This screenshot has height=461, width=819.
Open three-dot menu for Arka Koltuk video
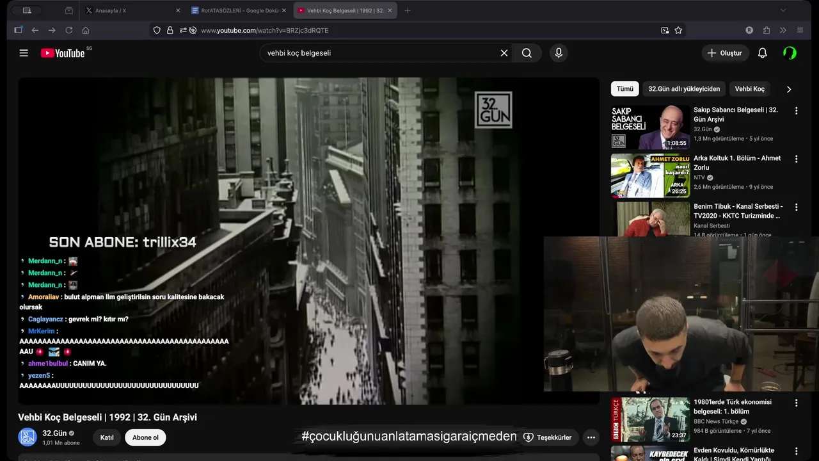797,159
